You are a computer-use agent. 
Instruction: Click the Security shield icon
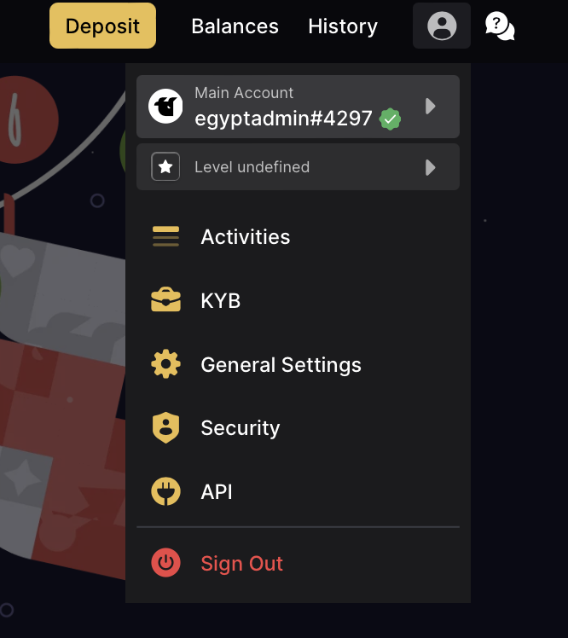pos(165,427)
